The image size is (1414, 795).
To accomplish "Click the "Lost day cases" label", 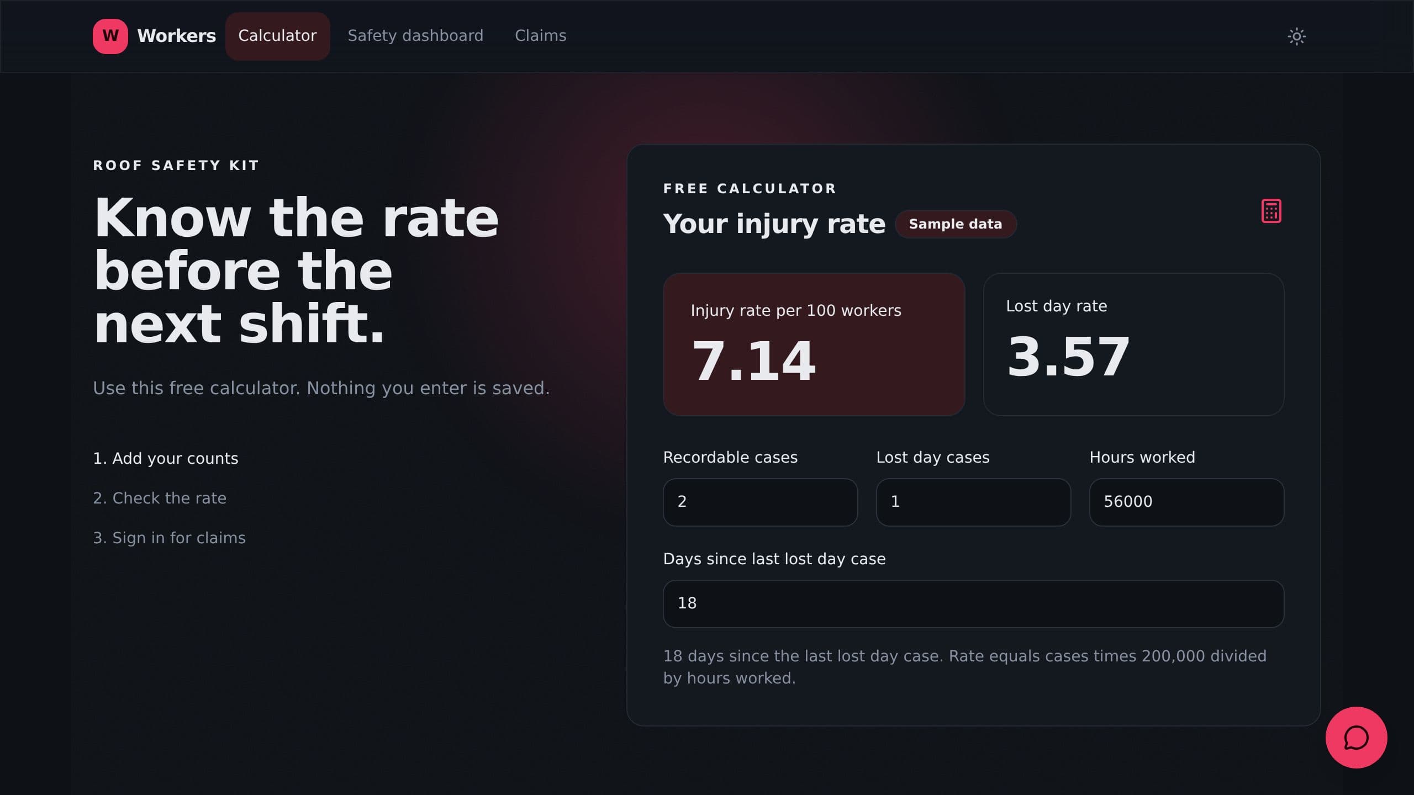I will [933, 458].
